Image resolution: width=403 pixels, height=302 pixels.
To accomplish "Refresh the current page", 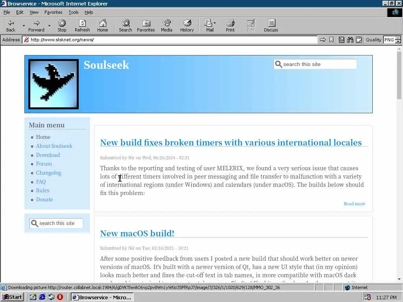I will tap(82, 26).
